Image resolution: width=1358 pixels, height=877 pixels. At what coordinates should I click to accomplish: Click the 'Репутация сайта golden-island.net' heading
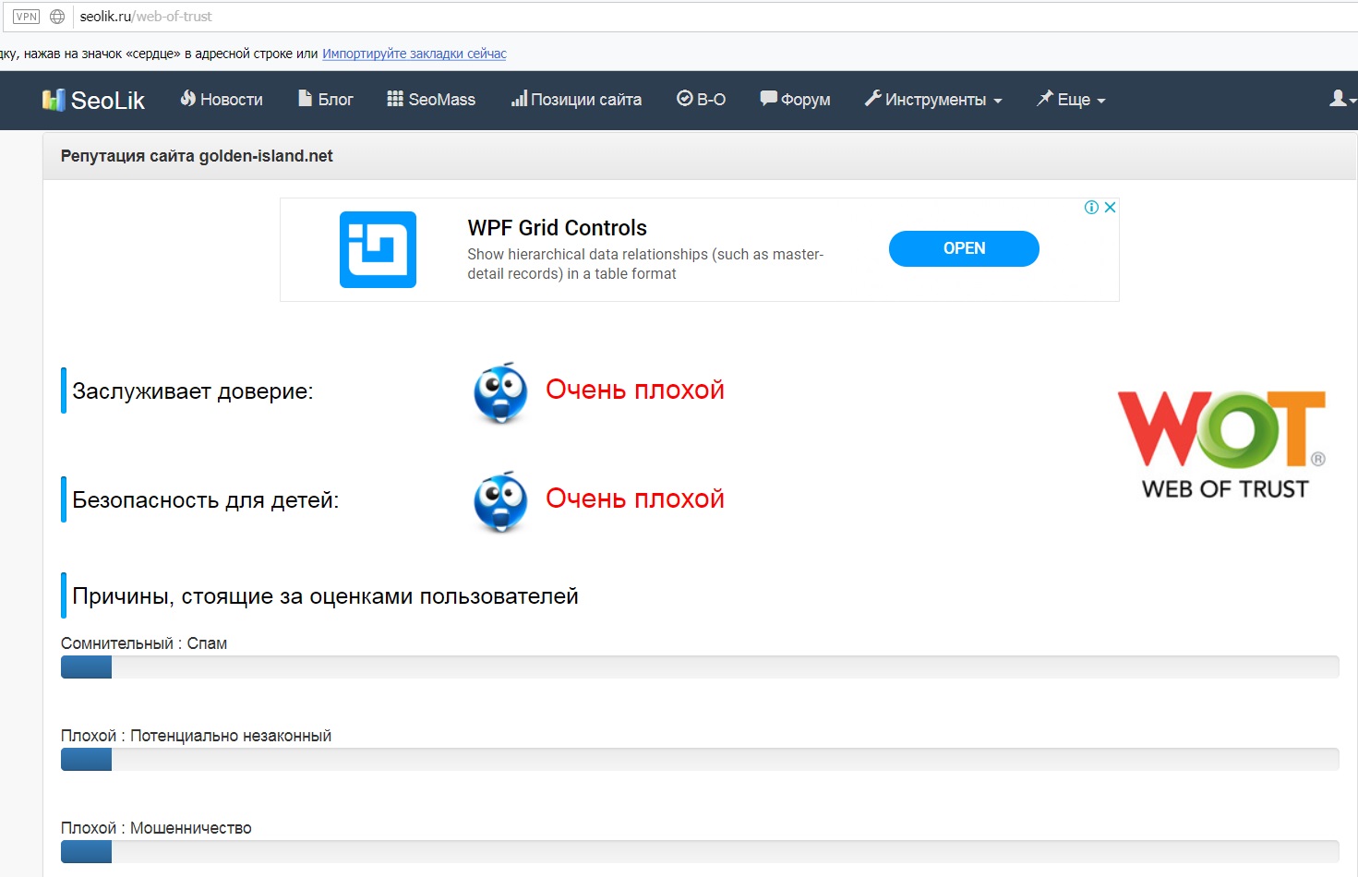tap(197, 156)
